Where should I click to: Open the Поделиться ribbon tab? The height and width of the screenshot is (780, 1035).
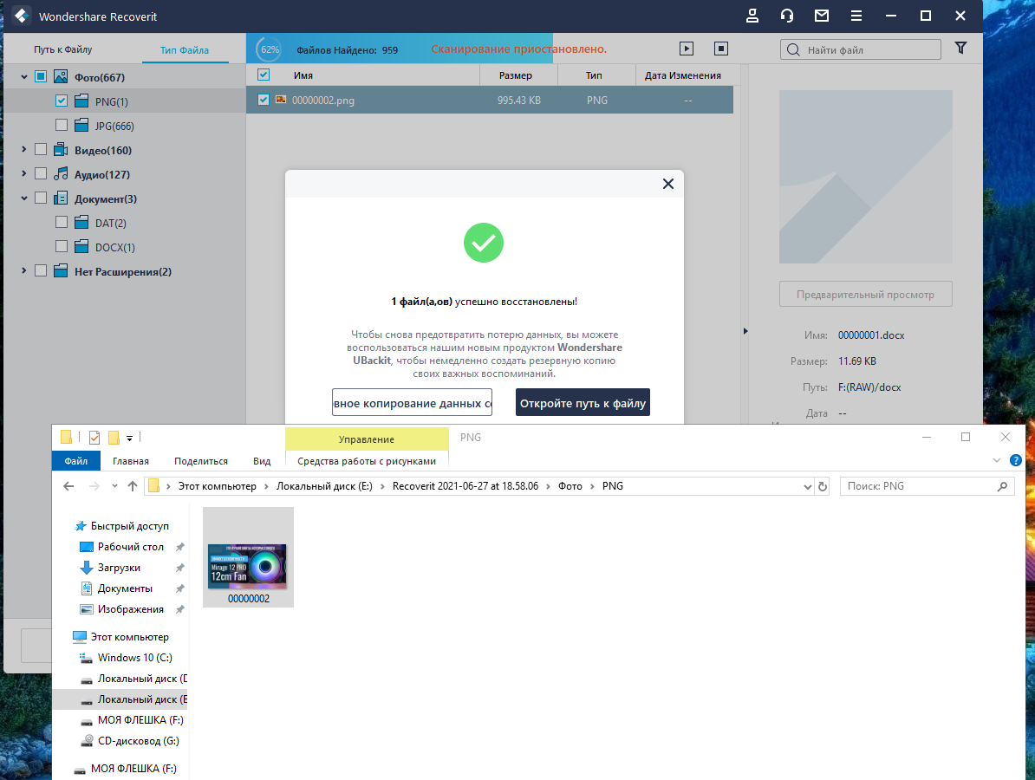tap(201, 461)
